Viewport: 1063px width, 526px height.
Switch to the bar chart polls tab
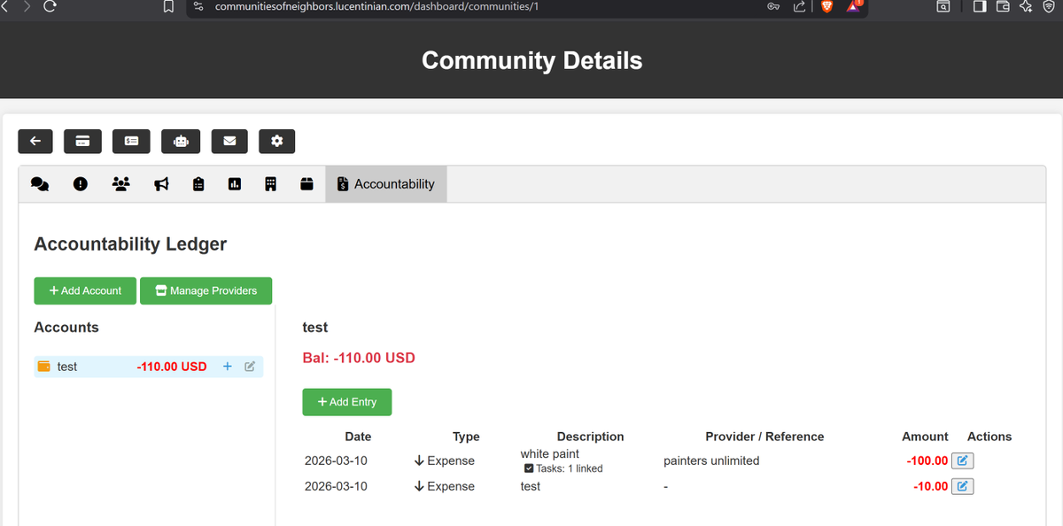click(235, 184)
